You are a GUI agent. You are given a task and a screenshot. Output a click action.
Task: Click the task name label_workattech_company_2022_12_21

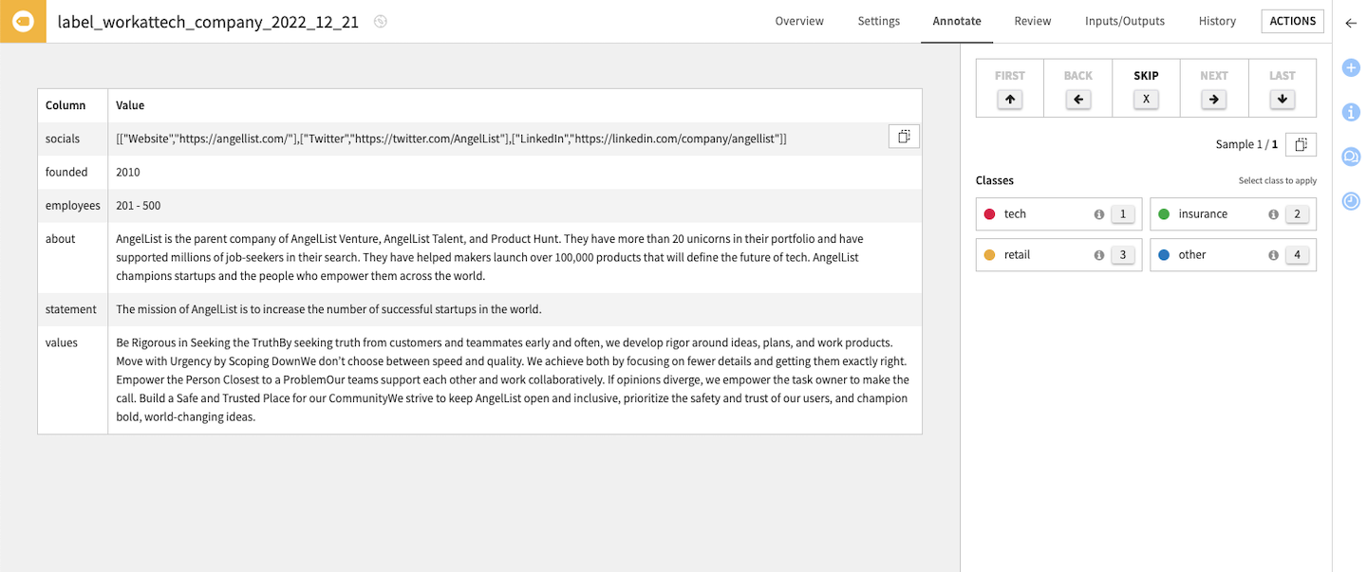208,22
